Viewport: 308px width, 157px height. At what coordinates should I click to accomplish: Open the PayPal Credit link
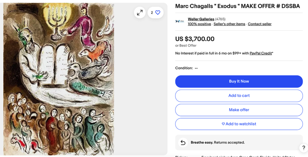coord(261,53)
